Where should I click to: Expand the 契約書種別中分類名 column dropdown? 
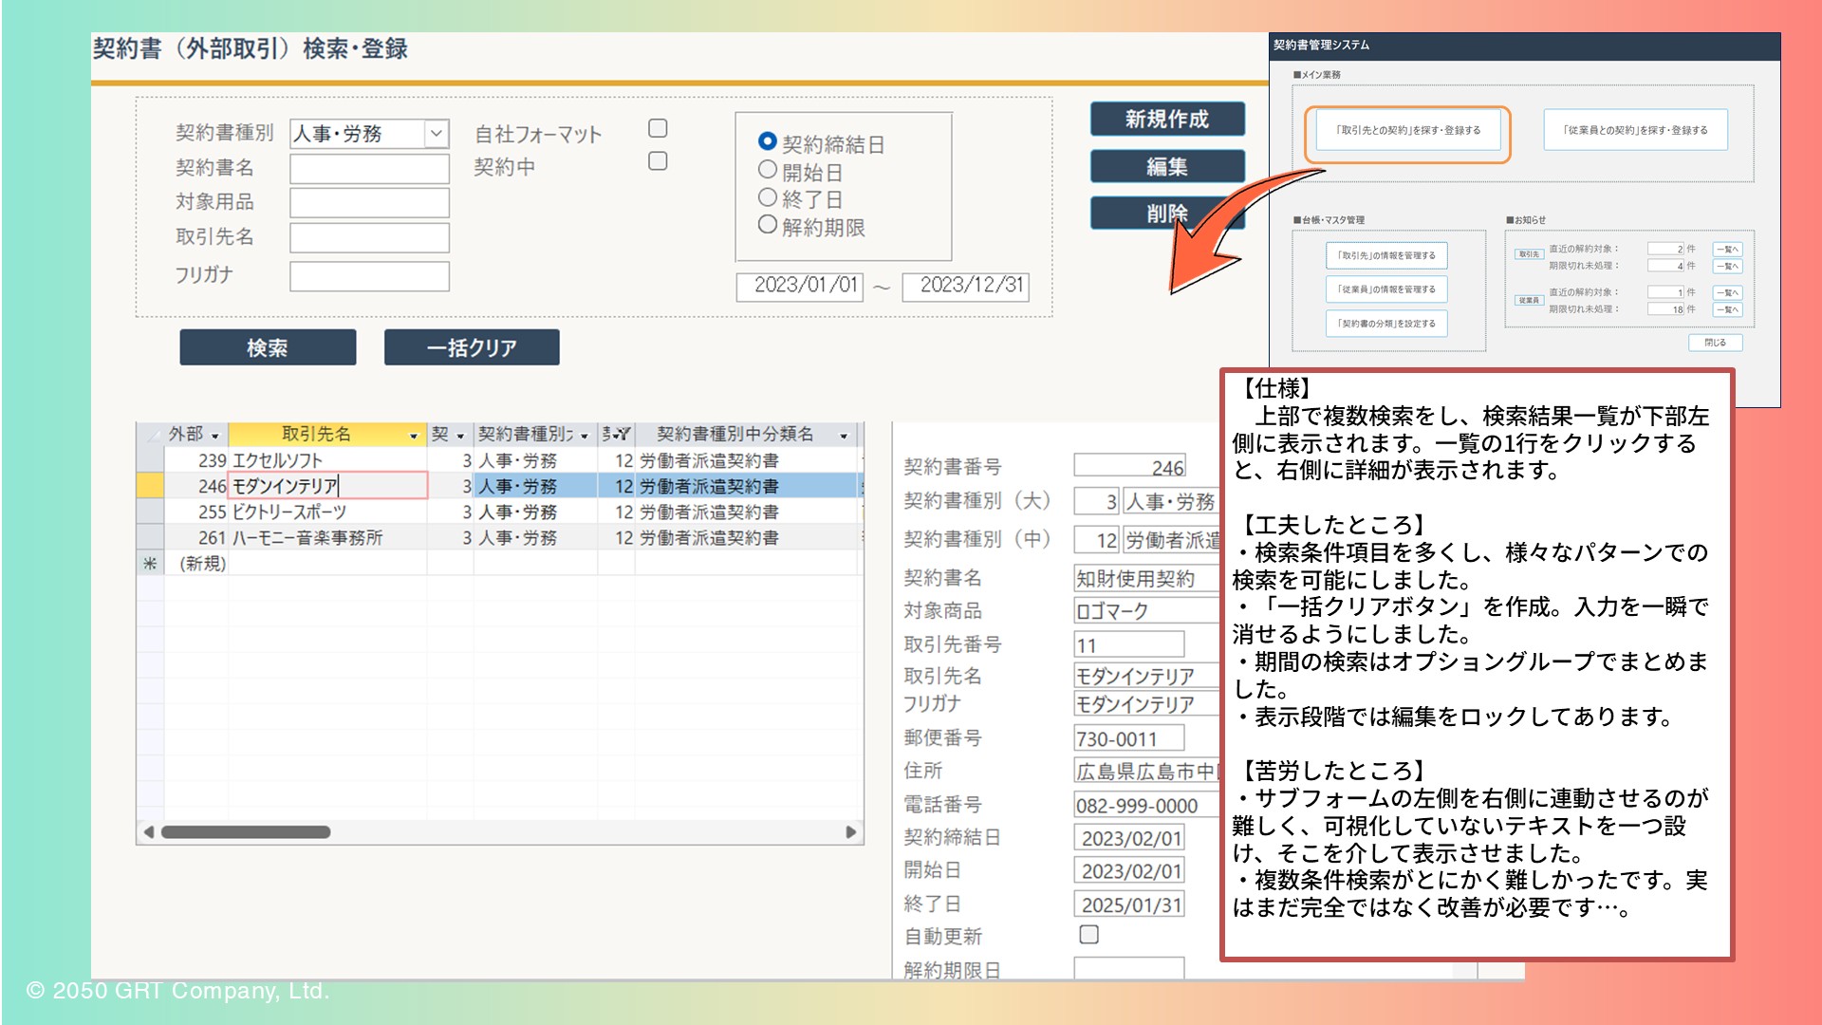point(844,436)
